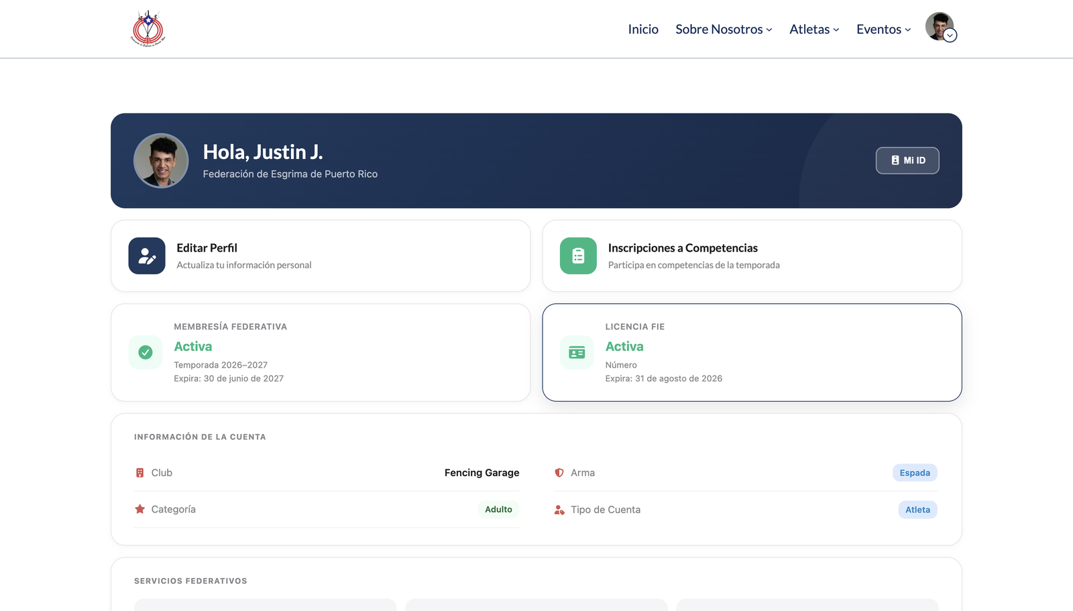Click the Tipo de Cuenta user icon
This screenshot has height=611, width=1073.
coord(559,510)
